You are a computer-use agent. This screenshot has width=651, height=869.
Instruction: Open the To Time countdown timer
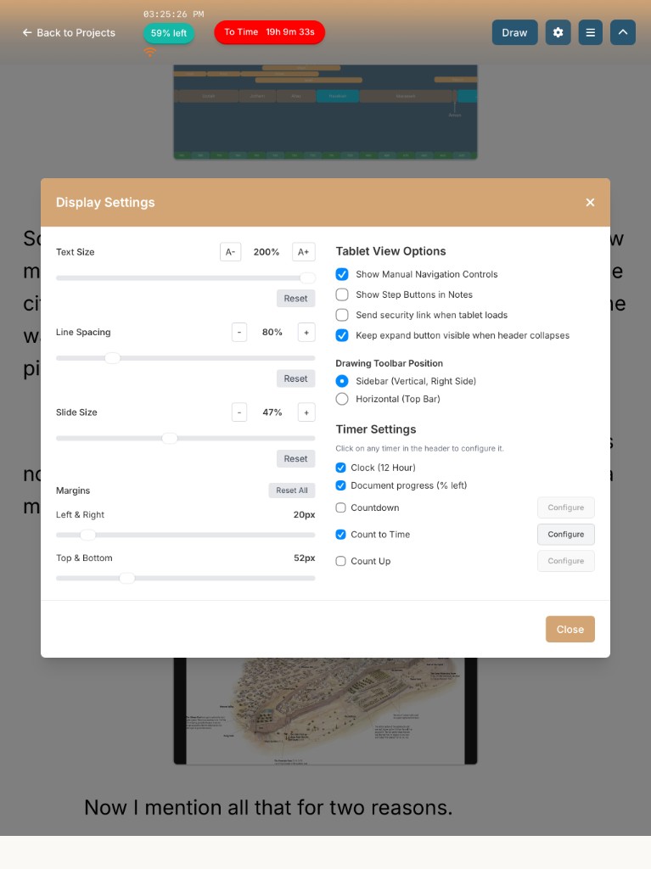(x=270, y=32)
